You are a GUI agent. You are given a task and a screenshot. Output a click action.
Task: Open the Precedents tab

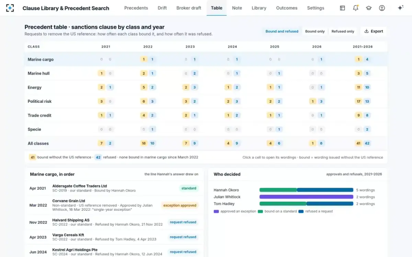[136, 8]
